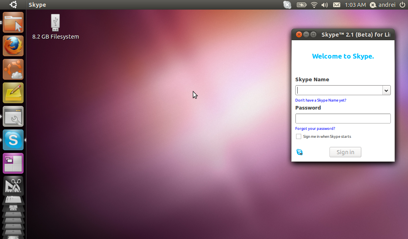The width and height of the screenshot is (408, 239).
Task: Click the Skype application title in top panel
Action: coord(37,5)
